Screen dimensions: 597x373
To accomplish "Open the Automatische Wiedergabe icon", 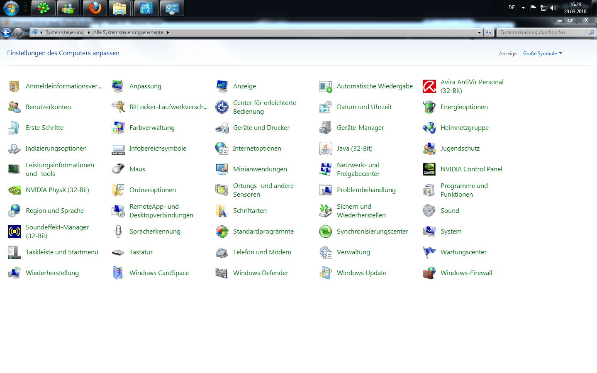I will pyautogui.click(x=325, y=86).
